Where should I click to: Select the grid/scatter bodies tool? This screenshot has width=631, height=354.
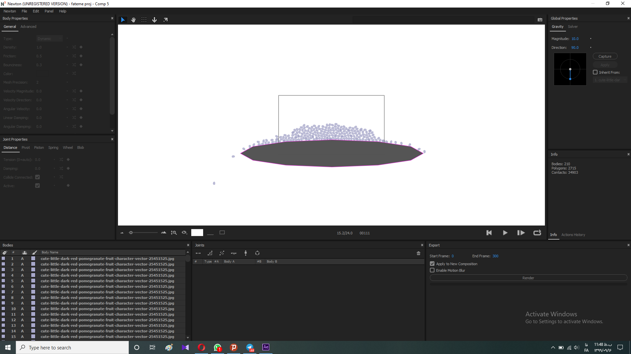click(144, 19)
